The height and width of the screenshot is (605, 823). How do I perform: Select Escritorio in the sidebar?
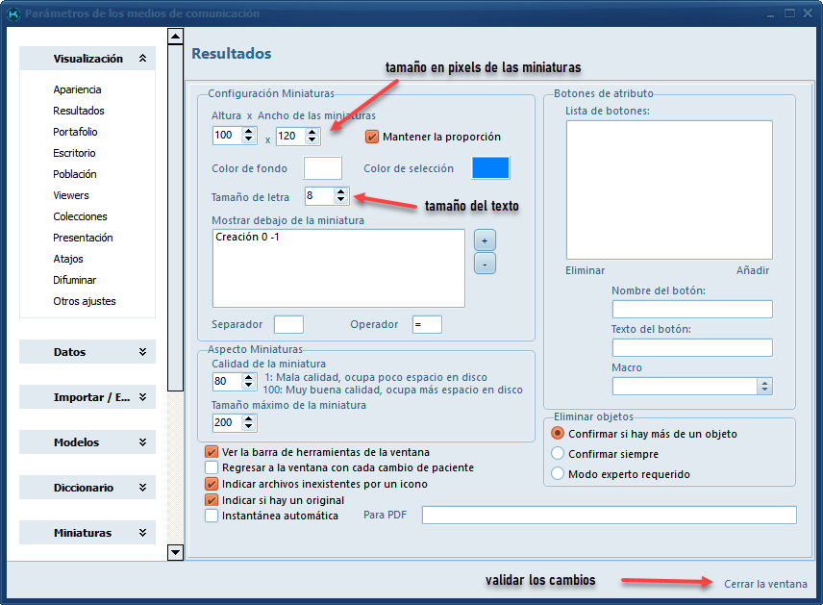point(74,153)
